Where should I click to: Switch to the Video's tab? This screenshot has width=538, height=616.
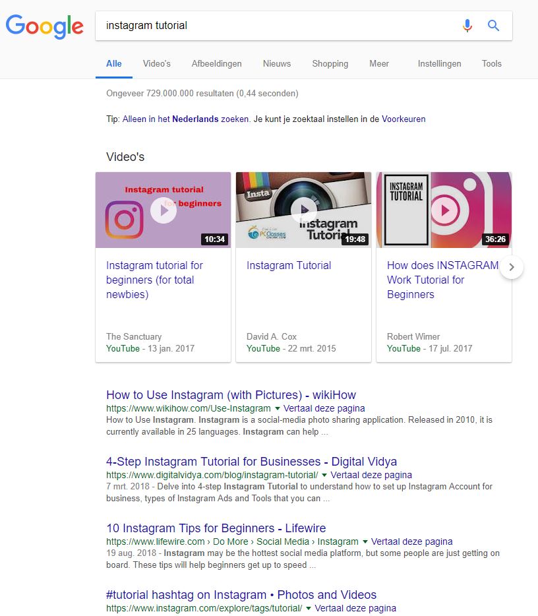pos(157,63)
